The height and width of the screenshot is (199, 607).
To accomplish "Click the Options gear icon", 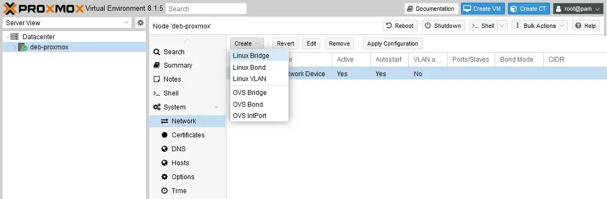I will click(165, 176).
